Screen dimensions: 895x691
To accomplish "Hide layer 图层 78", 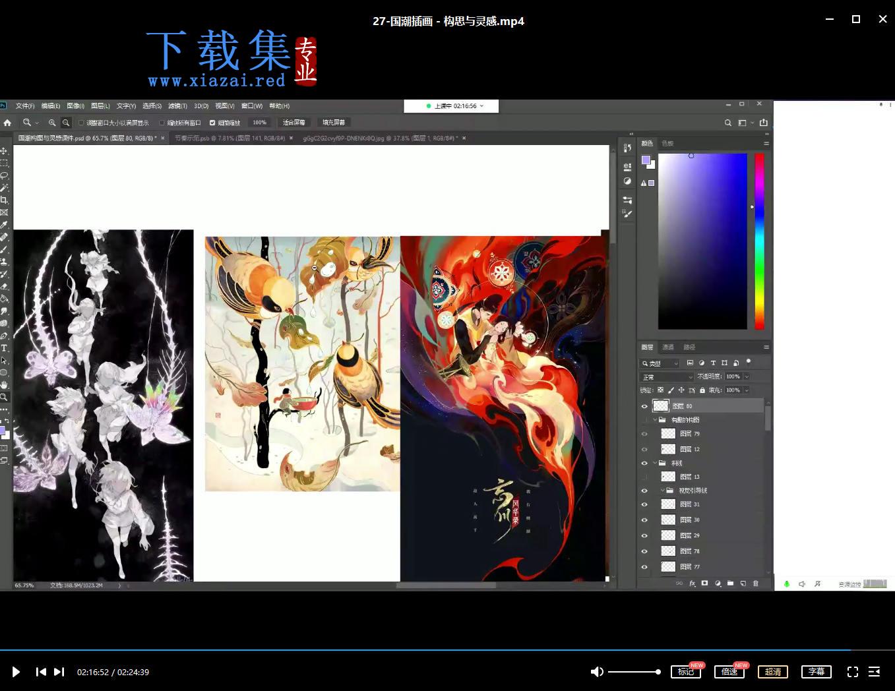I will tap(644, 551).
